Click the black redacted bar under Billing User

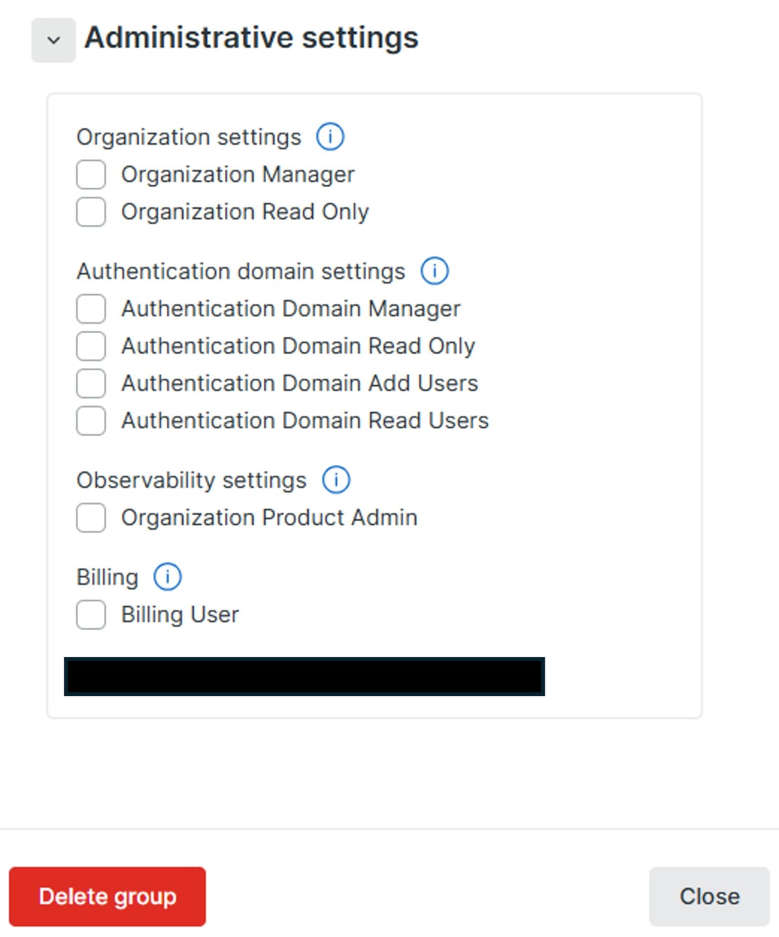tap(304, 676)
